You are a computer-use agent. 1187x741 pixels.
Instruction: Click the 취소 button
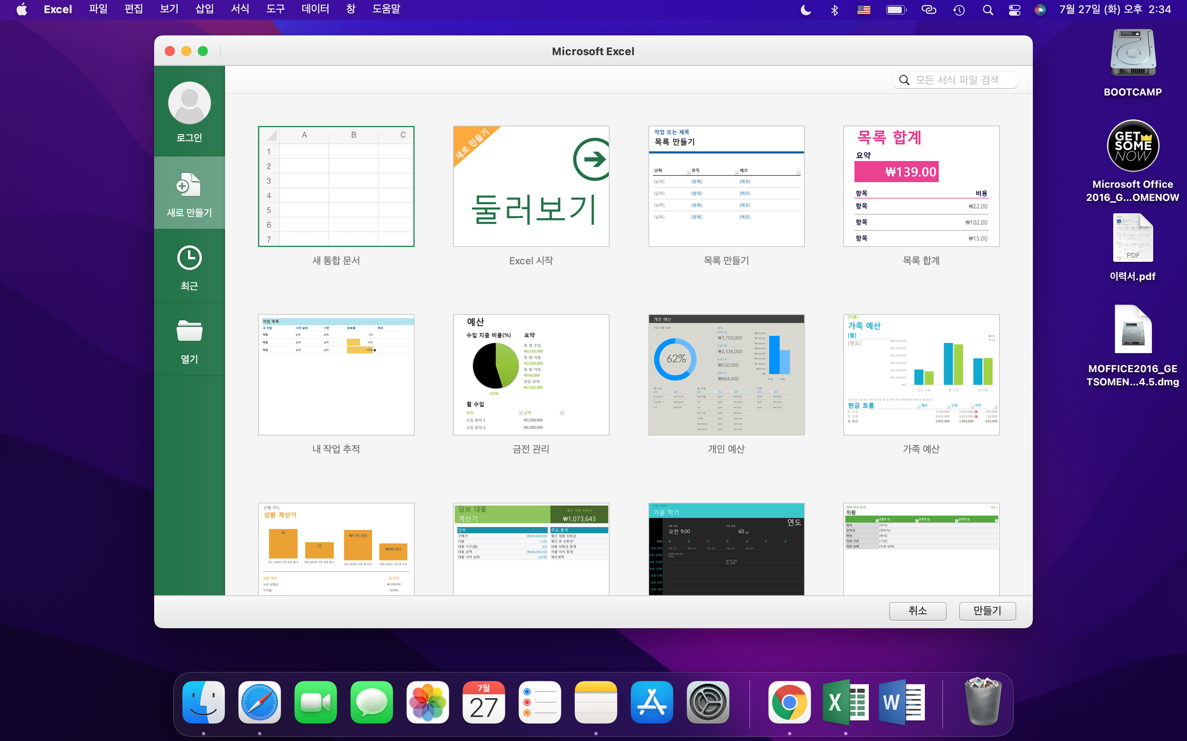[x=918, y=611]
